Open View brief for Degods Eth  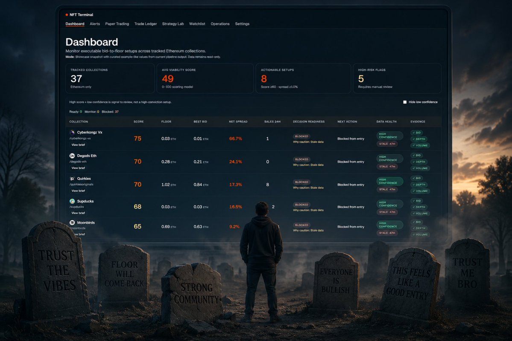[x=79, y=168]
